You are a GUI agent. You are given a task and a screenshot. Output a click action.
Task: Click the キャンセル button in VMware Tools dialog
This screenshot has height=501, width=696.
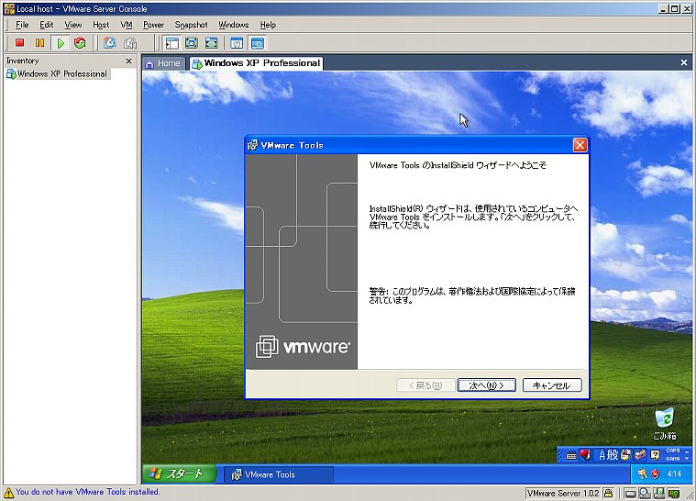[x=552, y=385]
